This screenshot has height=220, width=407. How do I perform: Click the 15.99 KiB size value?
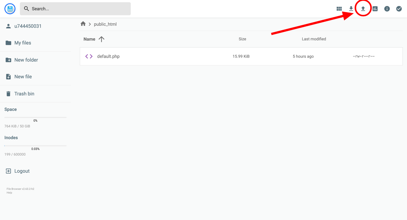pos(241,56)
